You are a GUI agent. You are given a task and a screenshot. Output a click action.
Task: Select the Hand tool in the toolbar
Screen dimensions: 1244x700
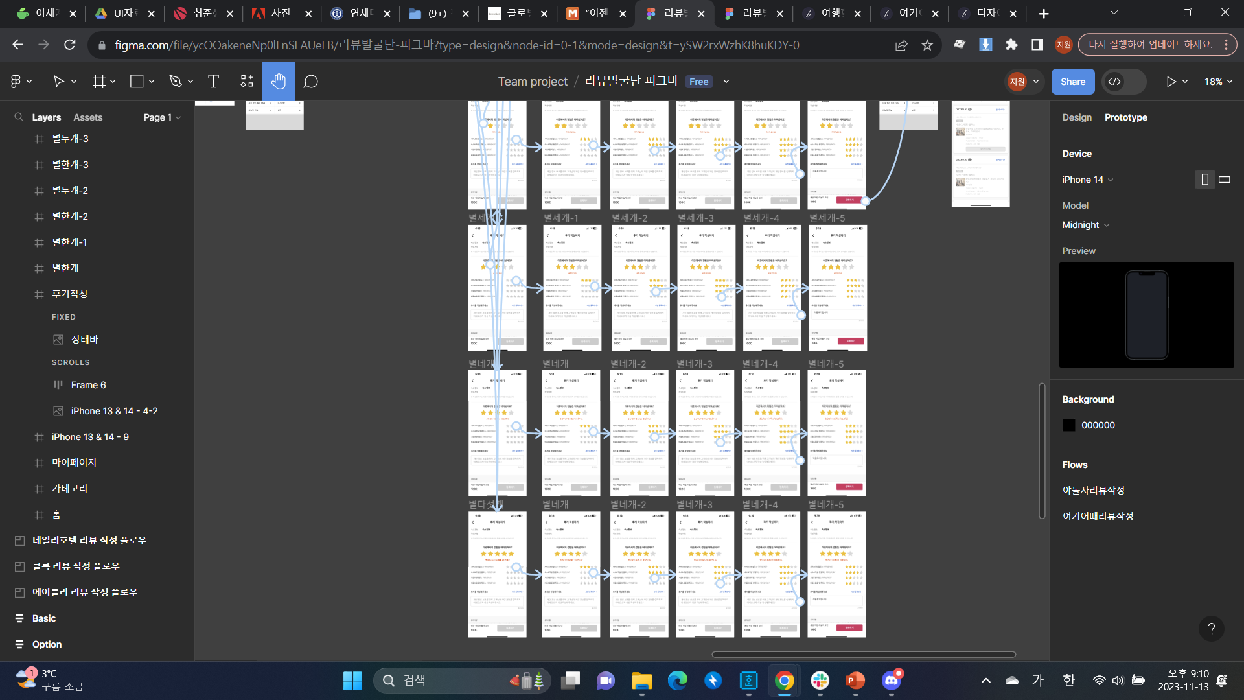pos(279,82)
